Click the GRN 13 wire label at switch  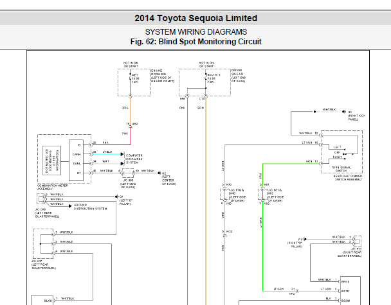point(312,161)
